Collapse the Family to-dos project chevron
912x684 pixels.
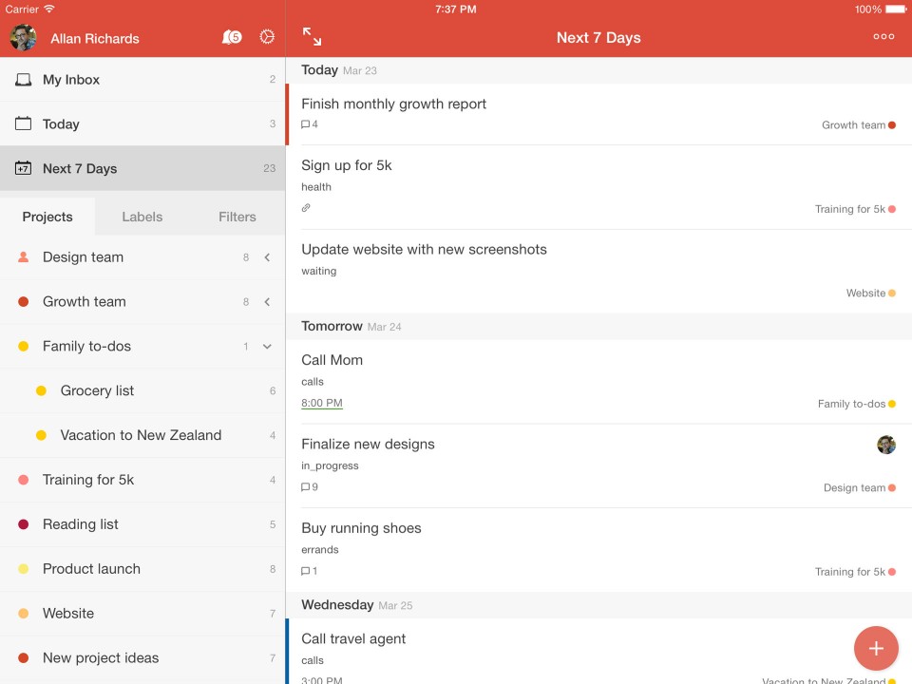pyautogui.click(x=267, y=347)
